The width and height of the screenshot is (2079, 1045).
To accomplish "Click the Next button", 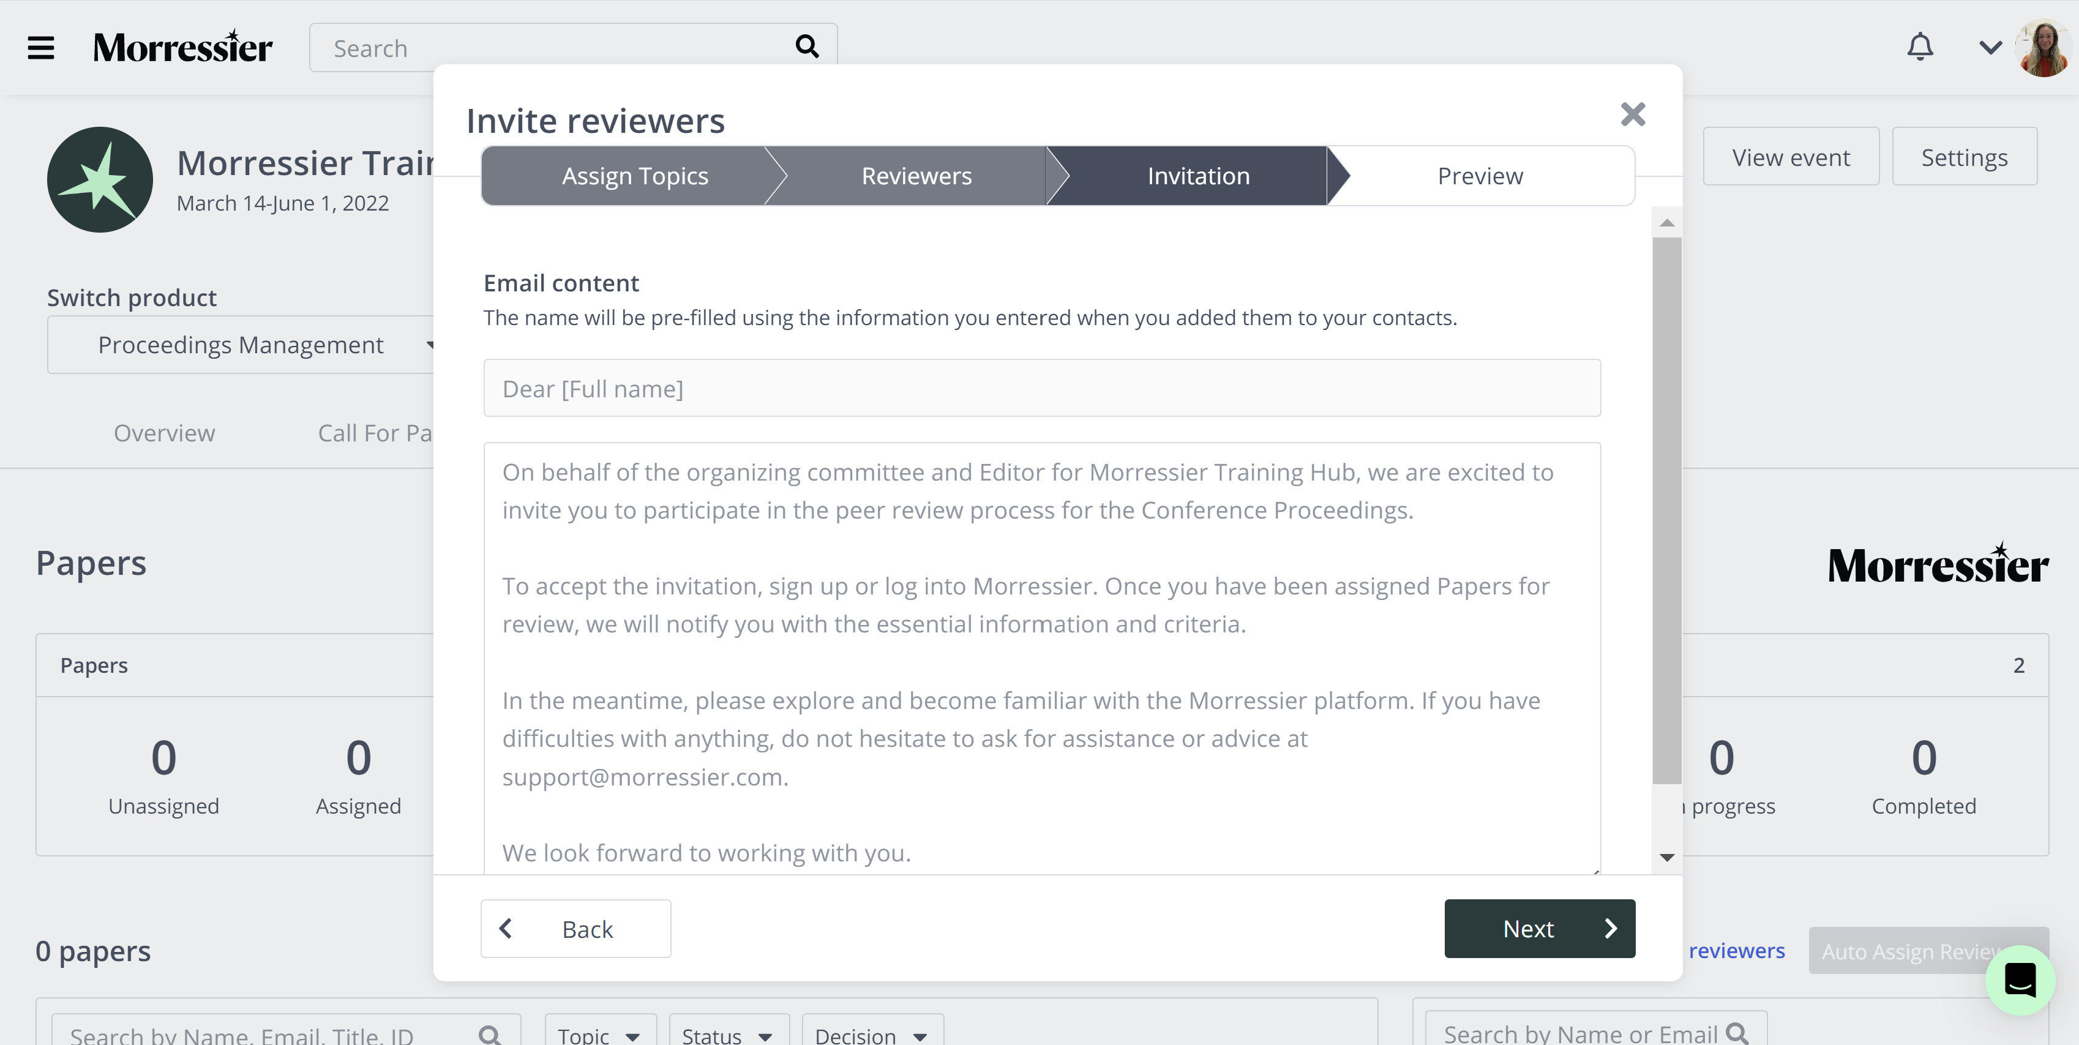I will click(1539, 928).
